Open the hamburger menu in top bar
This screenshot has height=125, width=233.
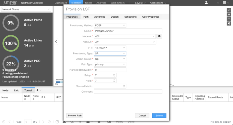click(x=224, y=3)
